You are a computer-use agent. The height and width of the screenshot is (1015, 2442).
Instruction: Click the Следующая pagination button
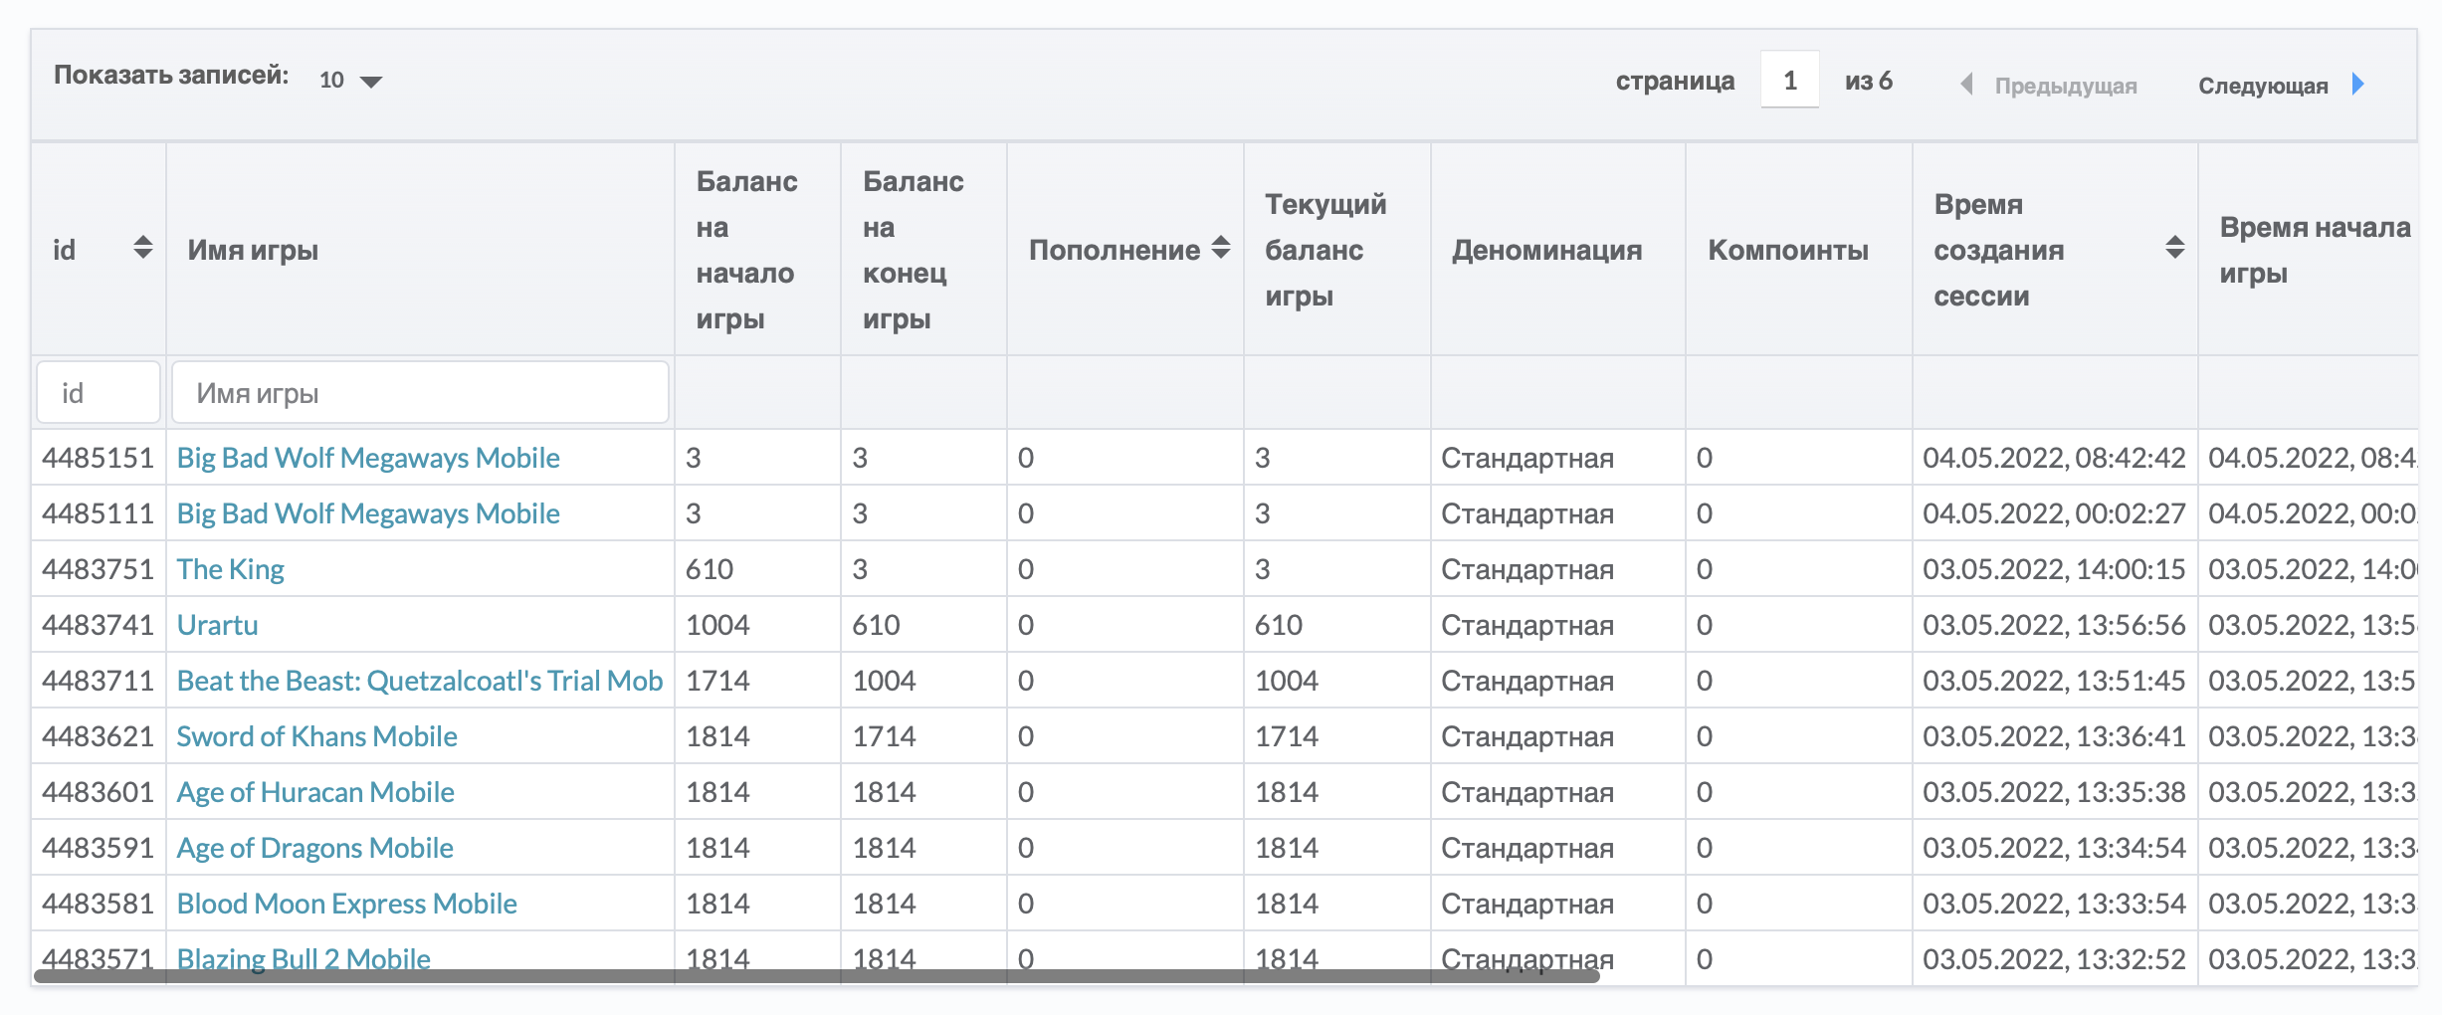2262,87
